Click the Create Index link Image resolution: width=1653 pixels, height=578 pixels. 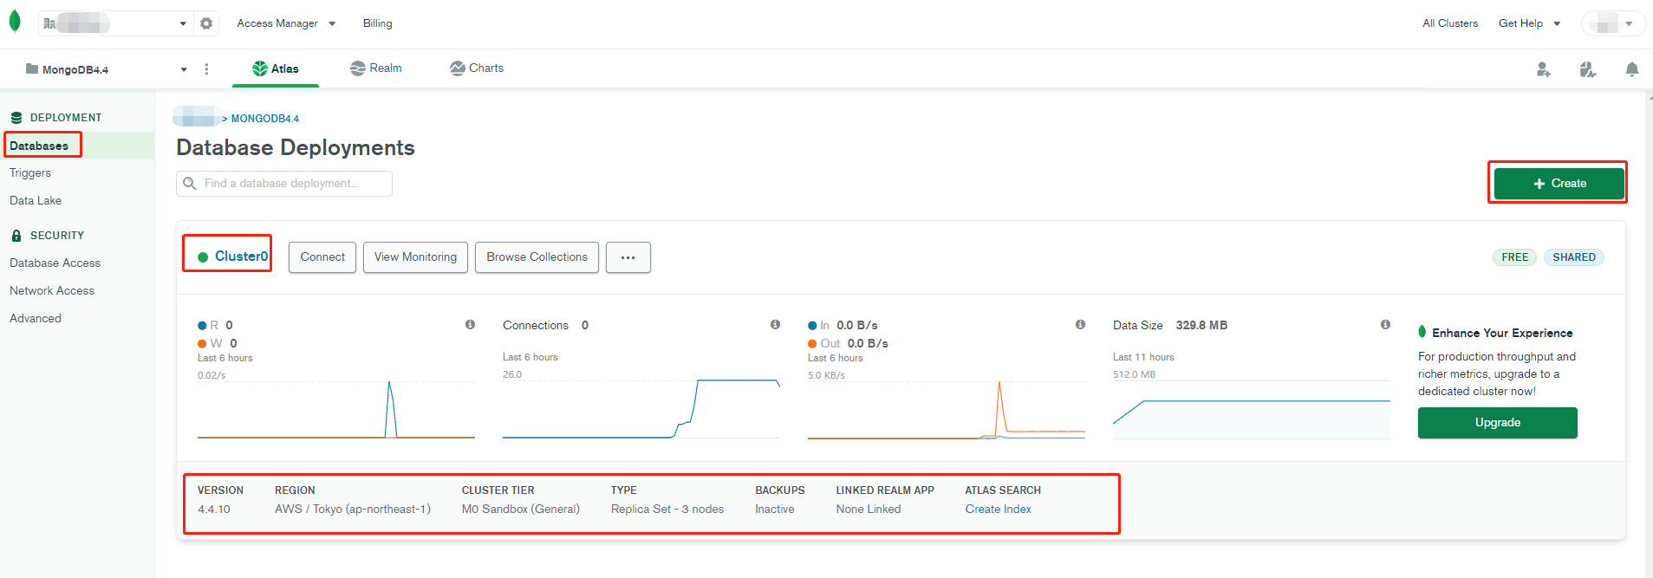[x=998, y=510]
